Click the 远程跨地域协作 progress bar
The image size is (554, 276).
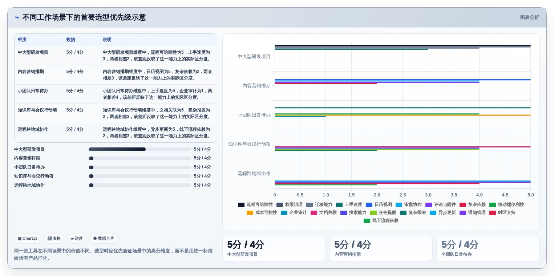(x=140, y=185)
